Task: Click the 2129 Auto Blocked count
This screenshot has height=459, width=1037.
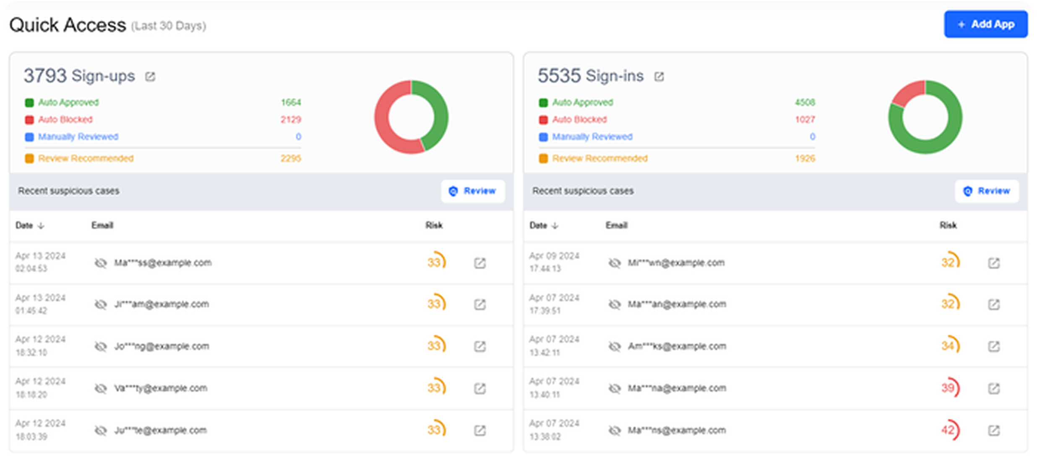Action: (x=291, y=120)
